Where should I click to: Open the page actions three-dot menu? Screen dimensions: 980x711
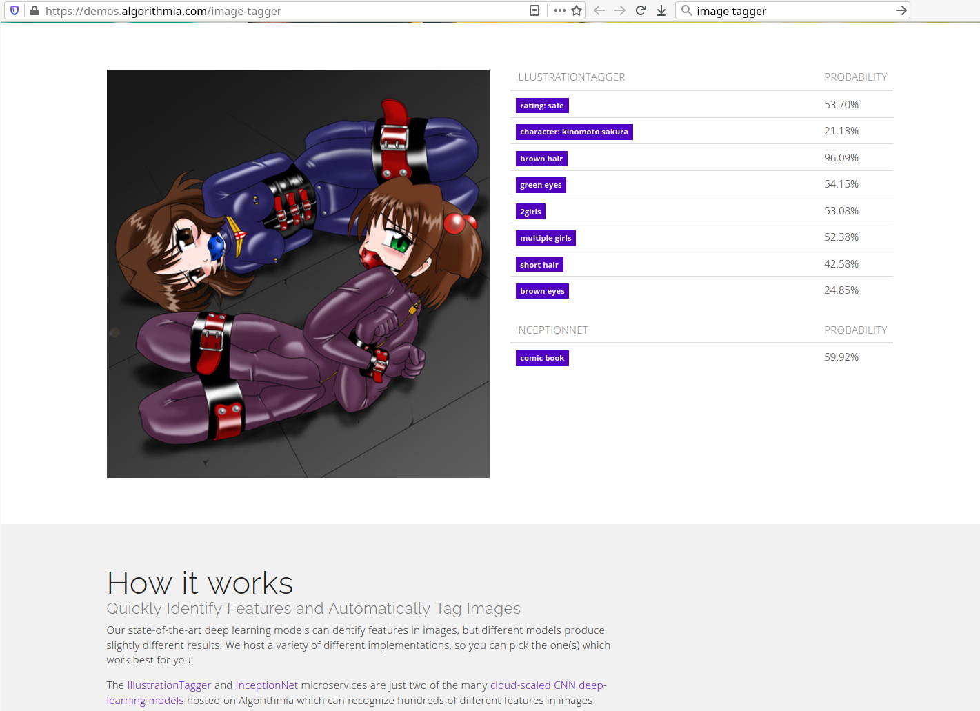[559, 10]
